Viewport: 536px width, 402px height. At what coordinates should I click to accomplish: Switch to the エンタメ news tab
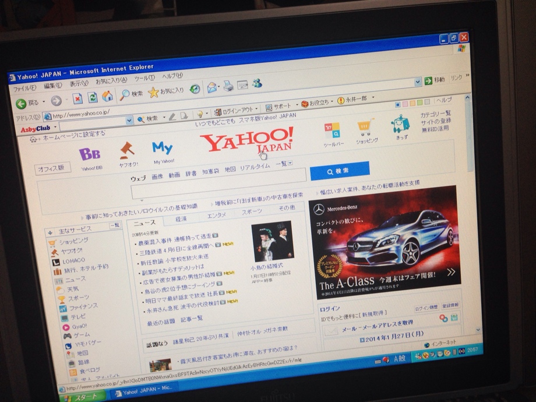(217, 216)
